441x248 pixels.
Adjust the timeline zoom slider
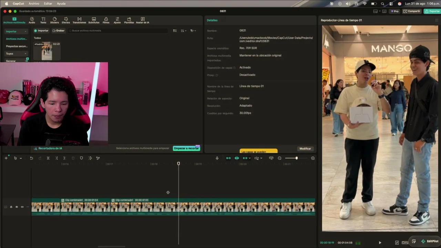click(x=296, y=158)
